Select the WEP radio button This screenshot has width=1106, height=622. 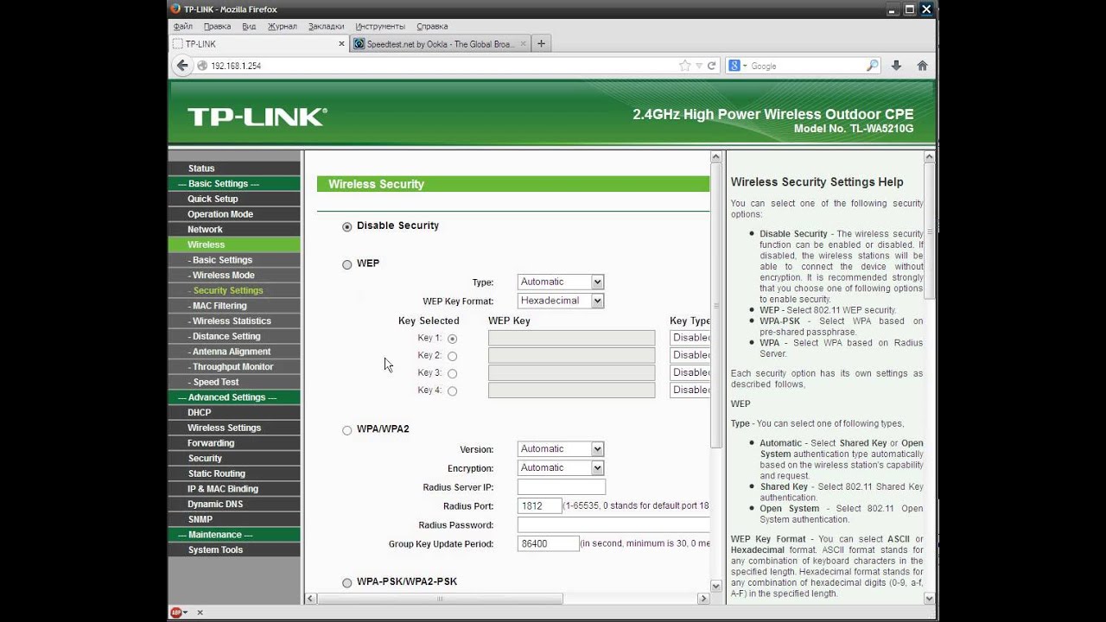(347, 264)
